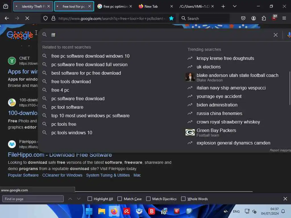Select suggestion free tools download
The image size is (291, 218).
(x=71, y=81)
